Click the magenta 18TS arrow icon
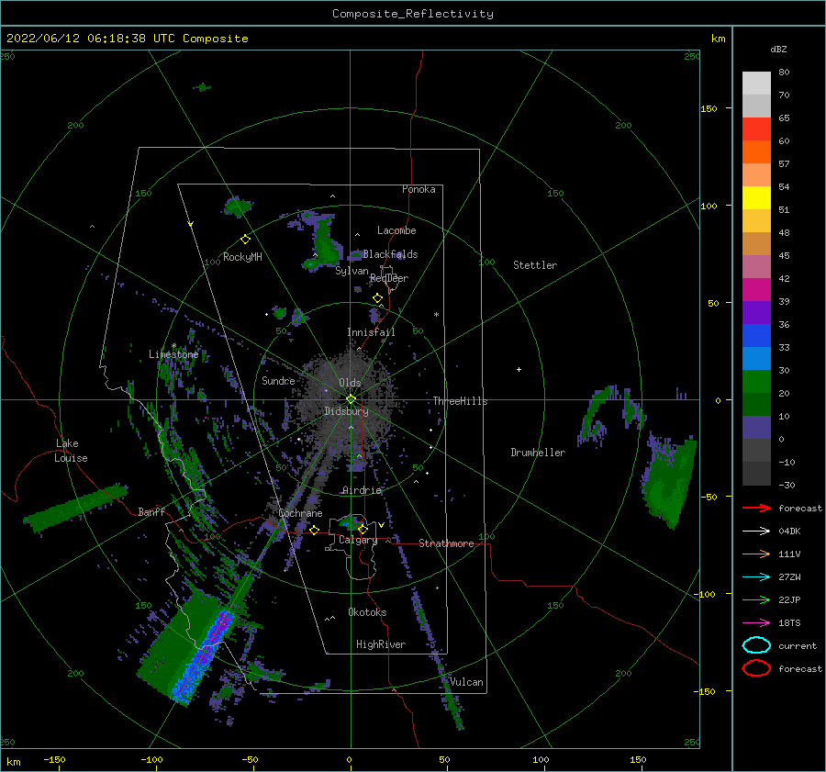826x772 pixels. (x=756, y=623)
